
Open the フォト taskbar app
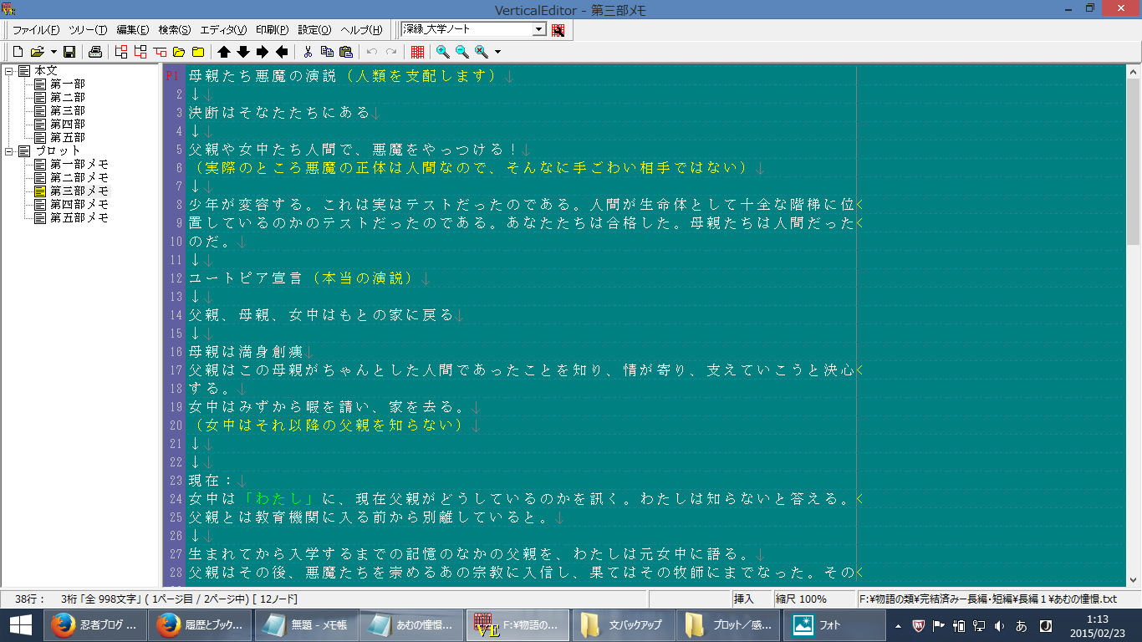pos(834,625)
